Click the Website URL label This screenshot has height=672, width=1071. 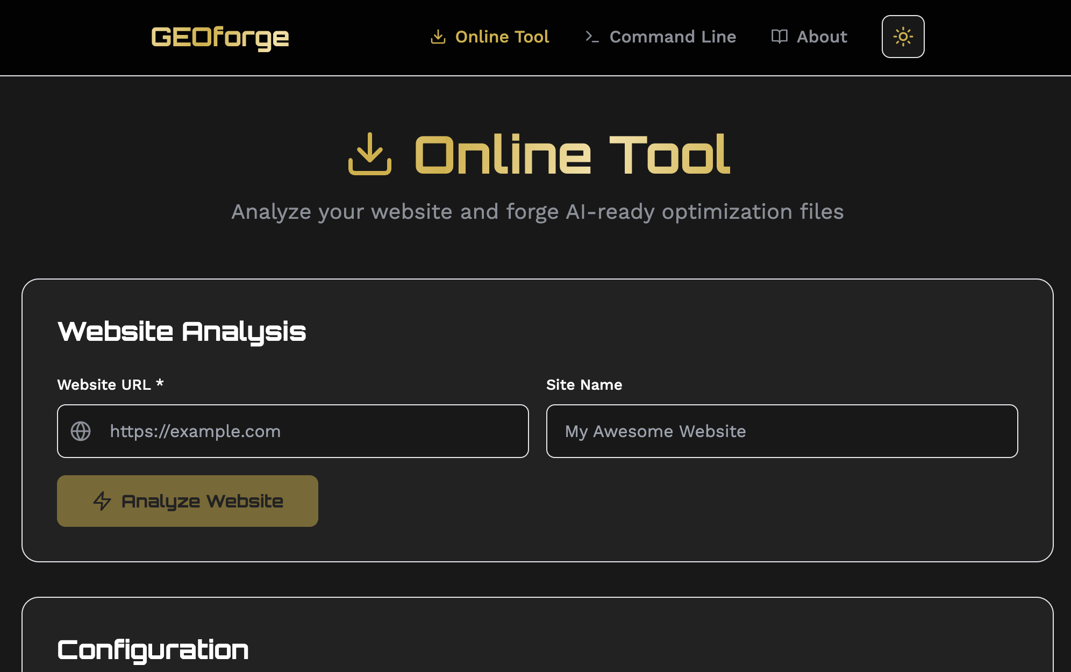click(x=110, y=385)
